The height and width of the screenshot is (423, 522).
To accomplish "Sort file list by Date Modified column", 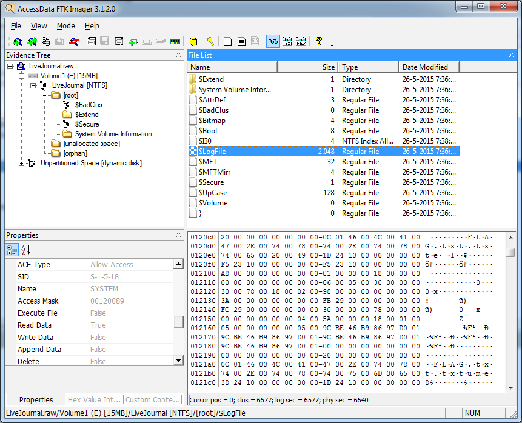I will (427, 67).
